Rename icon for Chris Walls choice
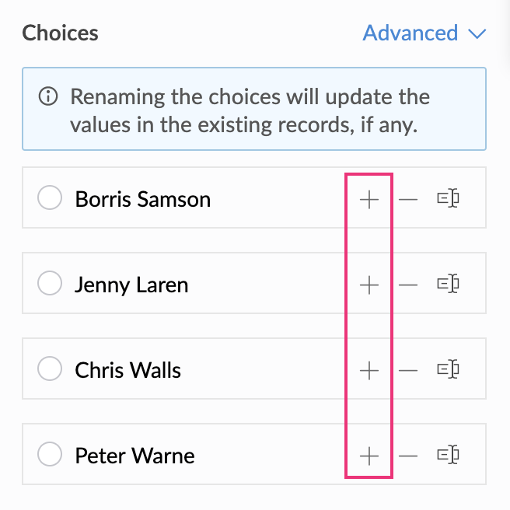The image size is (510, 510). (x=447, y=370)
